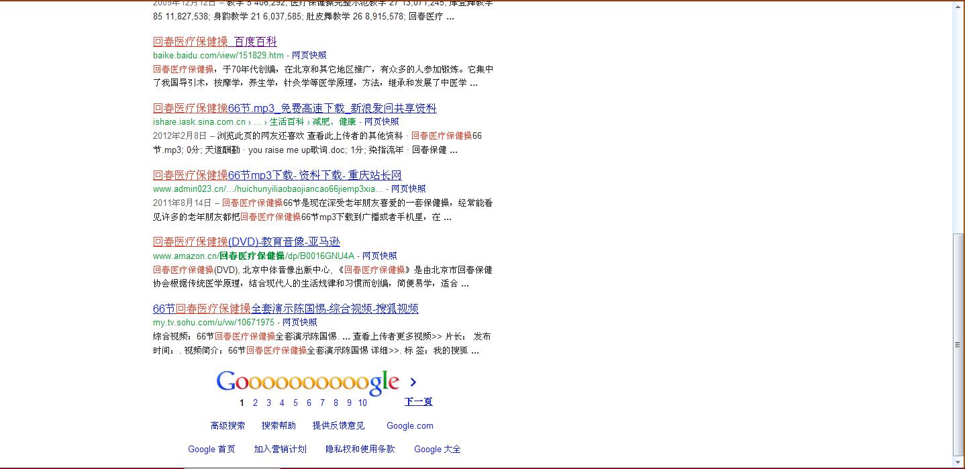Open 搜索帮助 search help

click(x=278, y=425)
